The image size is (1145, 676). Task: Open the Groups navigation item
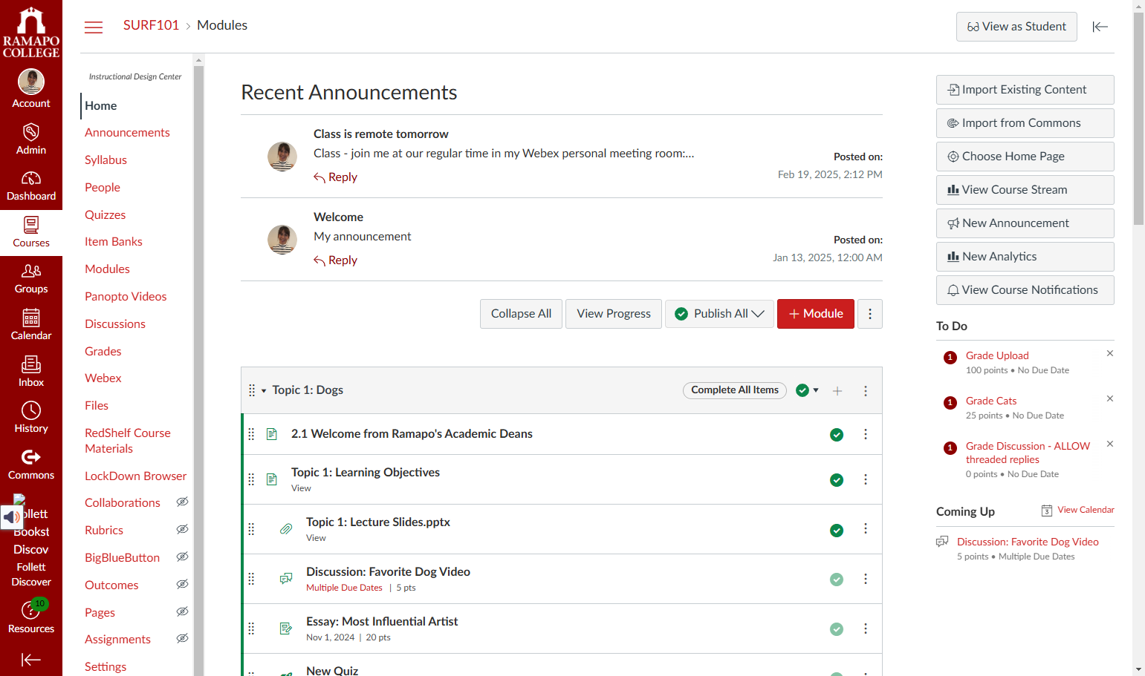31,279
